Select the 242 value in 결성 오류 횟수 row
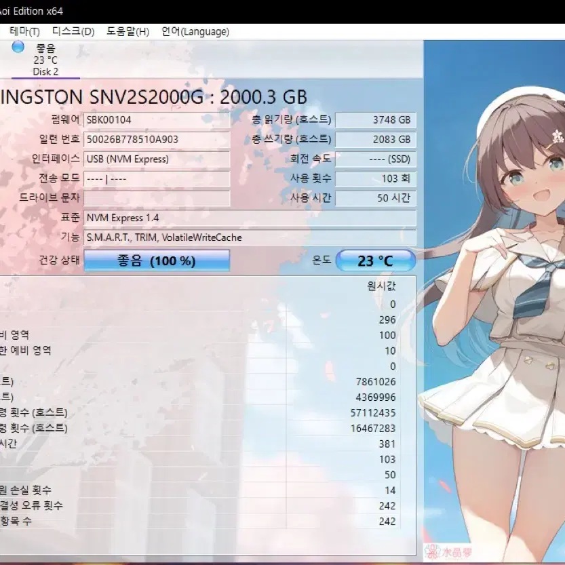This screenshot has width=565, height=565. [x=387, y=505]
